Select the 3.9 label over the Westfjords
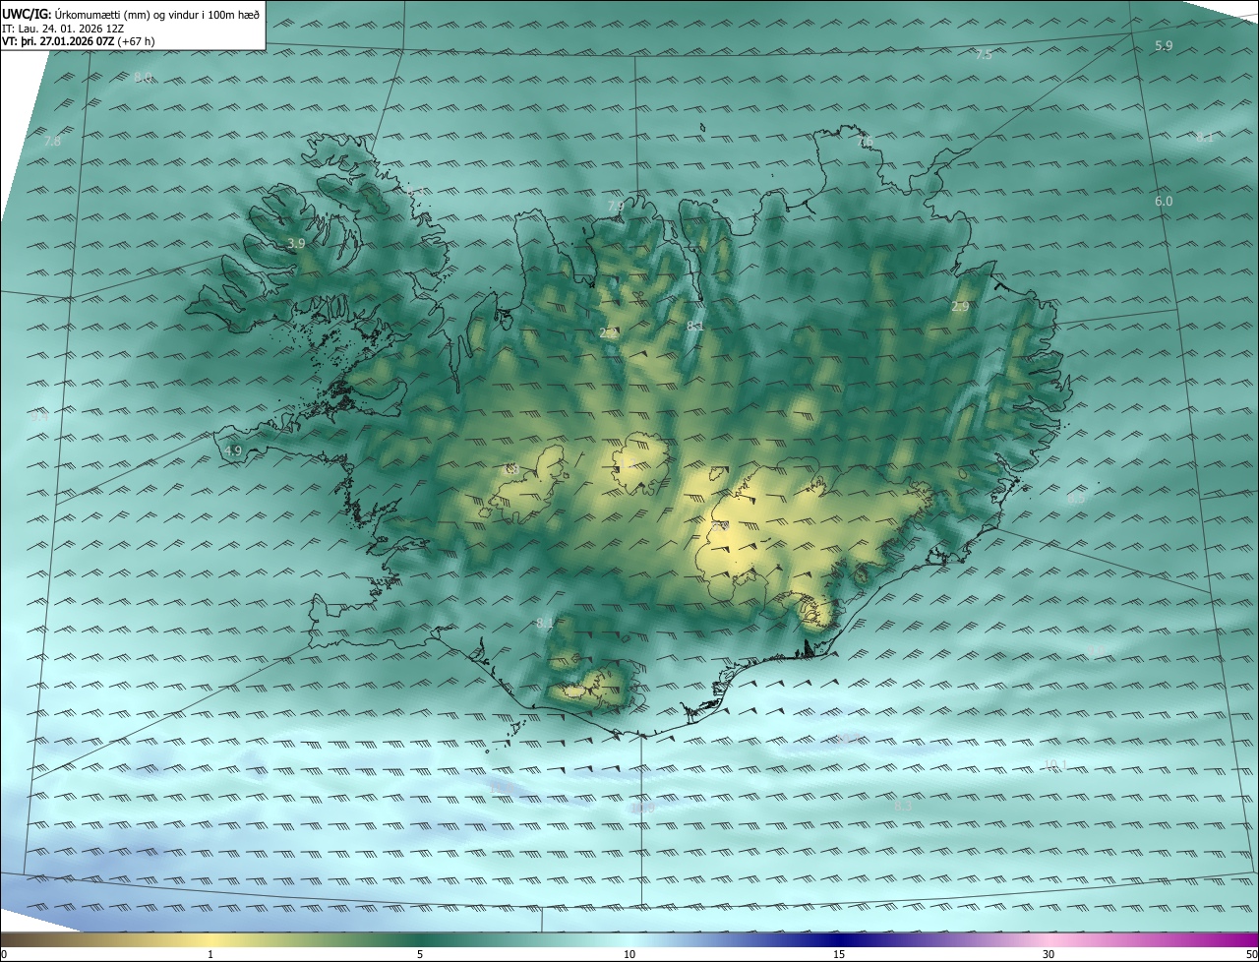1259x962 pixels. 296,243
